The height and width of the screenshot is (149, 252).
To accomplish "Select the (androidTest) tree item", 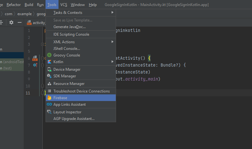I will coord(12,62).
